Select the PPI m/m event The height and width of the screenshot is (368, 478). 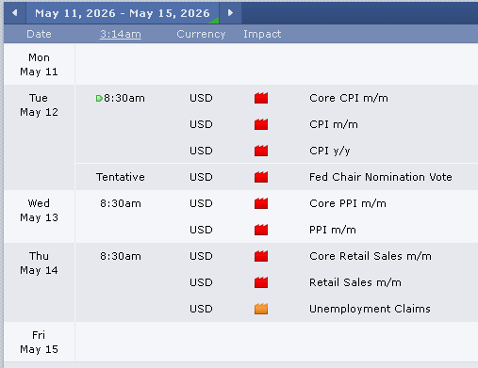click(x=333, y=230)
